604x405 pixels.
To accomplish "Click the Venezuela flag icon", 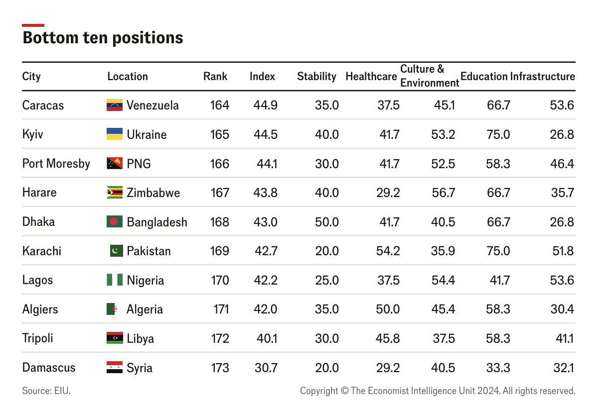I will [115, 105].
